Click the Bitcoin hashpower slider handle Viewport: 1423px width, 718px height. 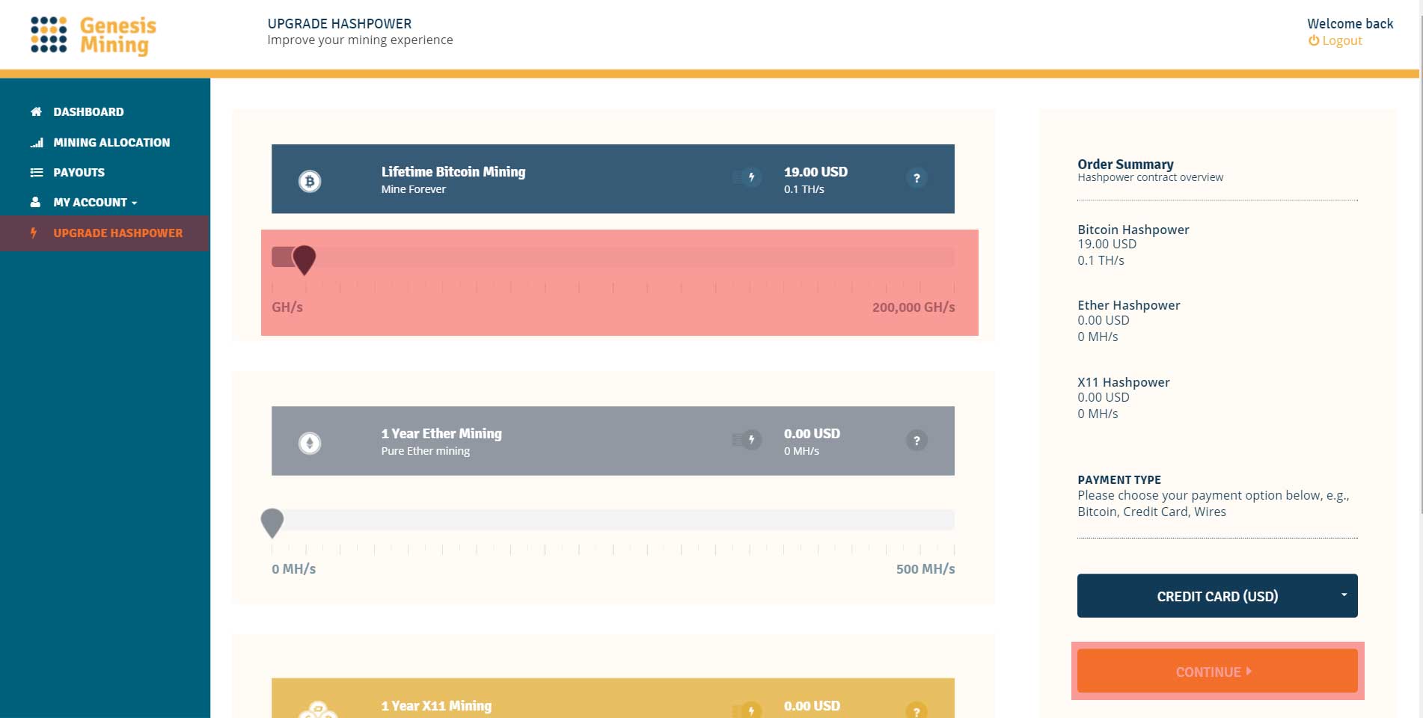point(304,260)
